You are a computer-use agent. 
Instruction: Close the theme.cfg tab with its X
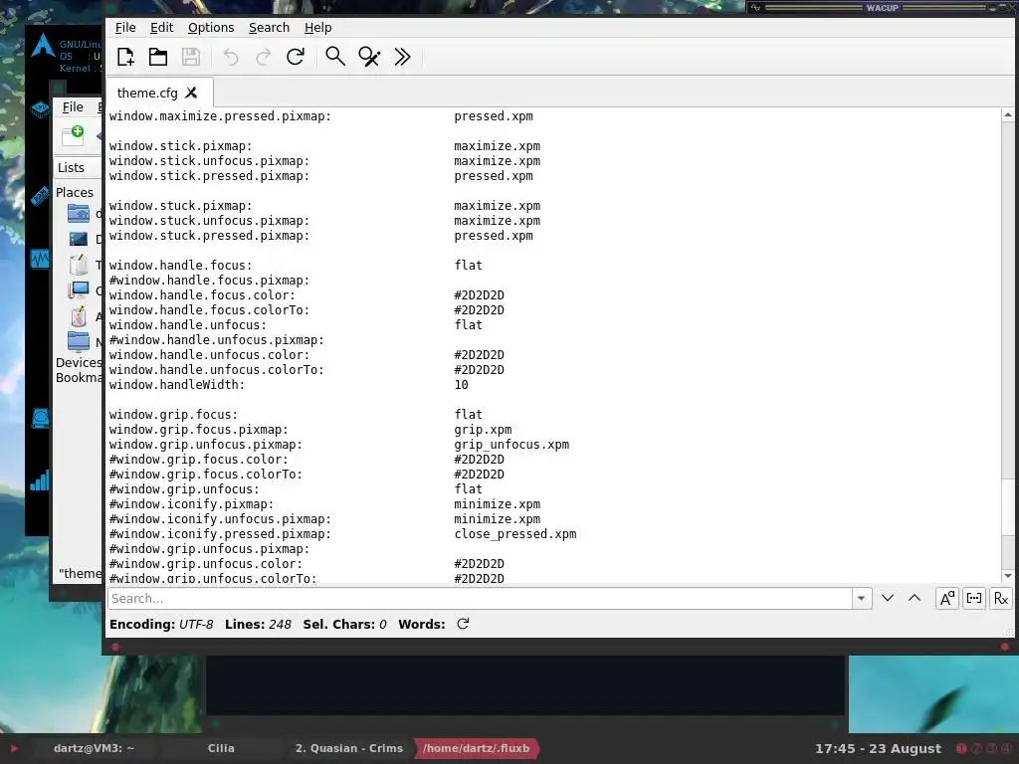(x=191, y=93)
